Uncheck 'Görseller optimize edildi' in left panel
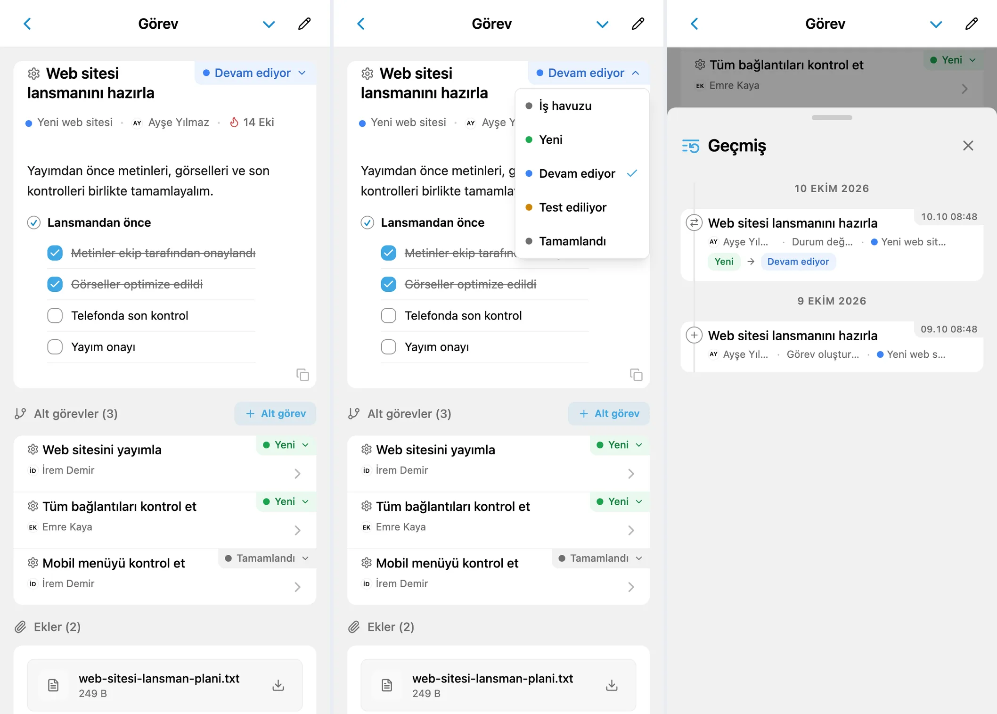This screenshot has width=997, height=714. [x=55, y=284]
